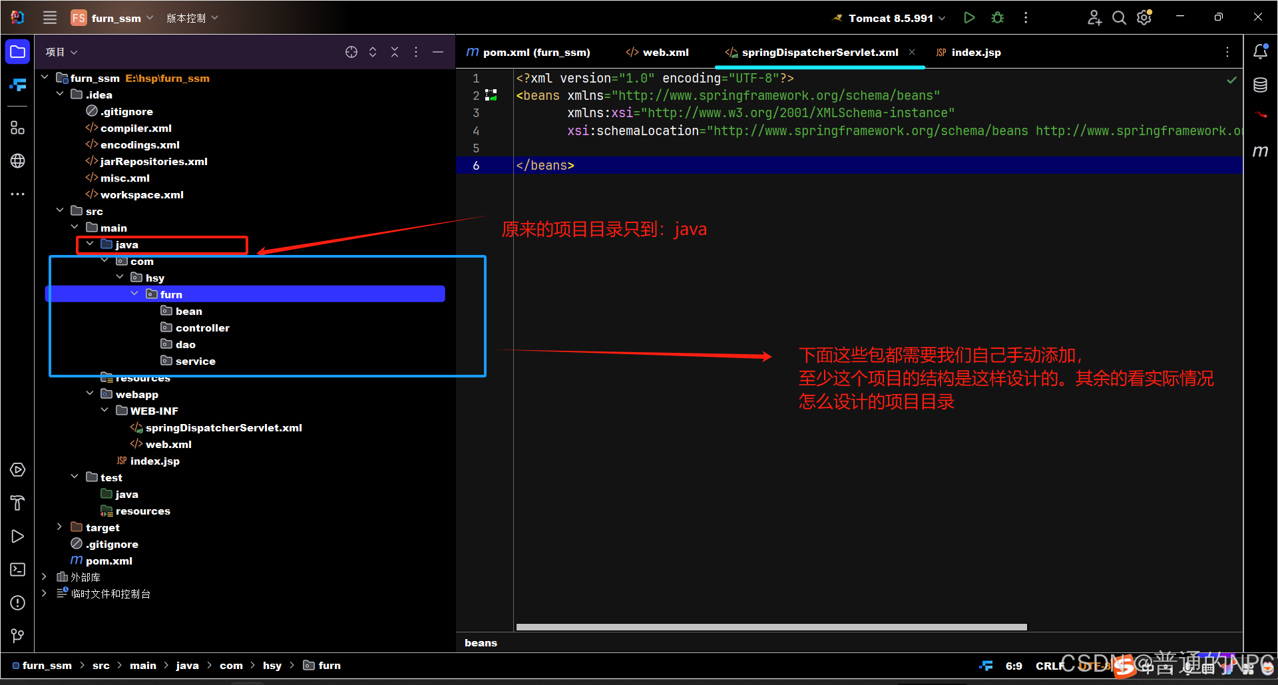Open the Terminal tool window
The height and width of the screenshot is (685, 1278).
point(18,570)
